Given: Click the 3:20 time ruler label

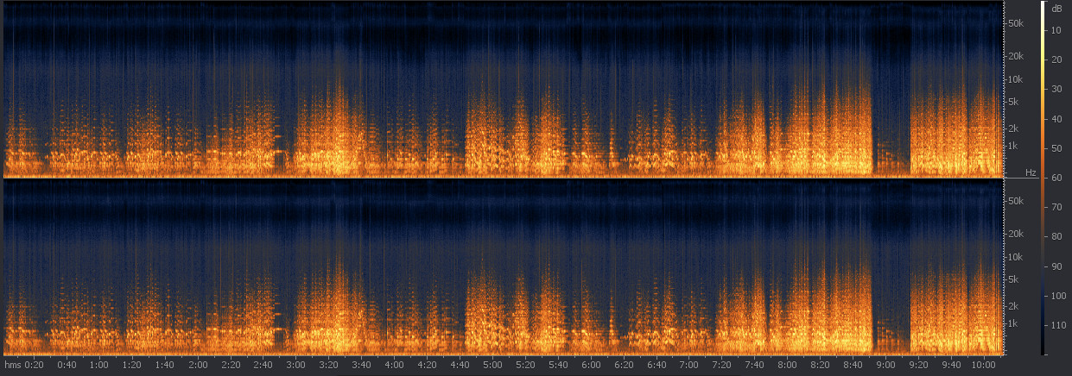Looking at the screenshot, I should pos(328,366).
